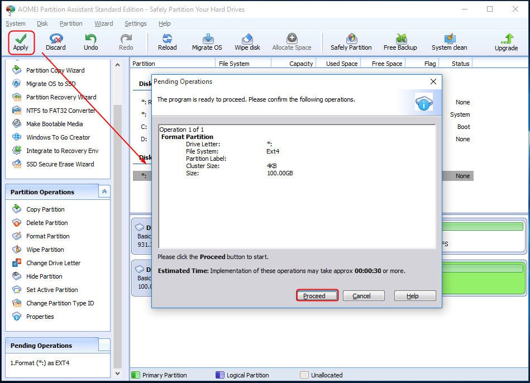Click the Allocate Space toolbar icon

292,42
